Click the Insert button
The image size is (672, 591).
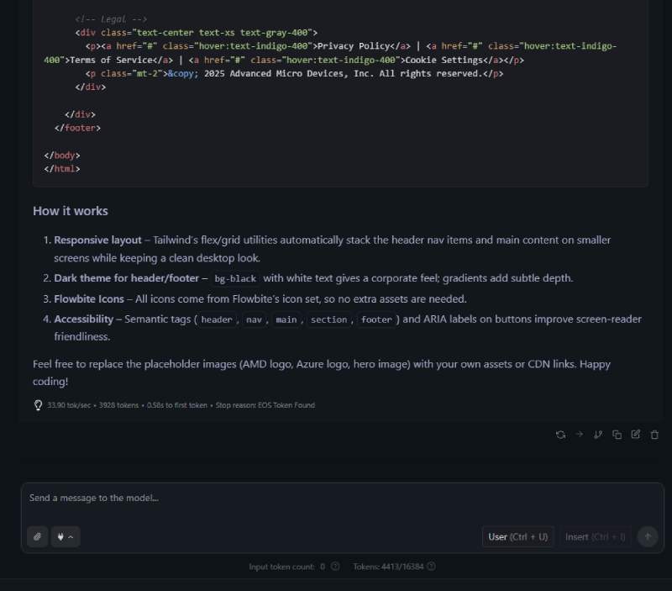pyautogui.click(x=596, y=537)
